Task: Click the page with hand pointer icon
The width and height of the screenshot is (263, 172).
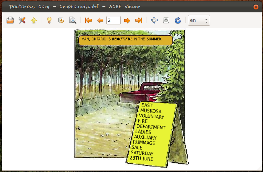Action: click(x=61, y=20)
